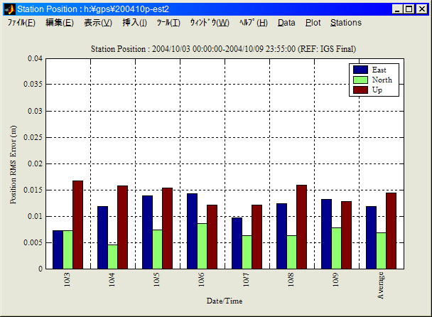The image size is (432, 317).
Task: Click the MATLAB icon in the title bar
Action: [9, 9]
